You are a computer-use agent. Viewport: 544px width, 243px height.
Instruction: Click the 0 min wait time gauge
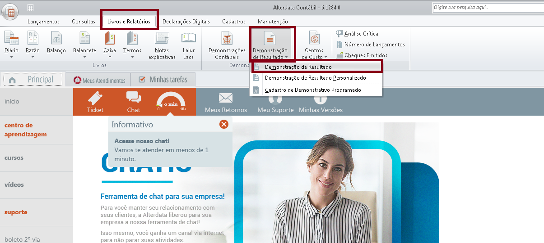pyautogui.click(x=171, y=102)
